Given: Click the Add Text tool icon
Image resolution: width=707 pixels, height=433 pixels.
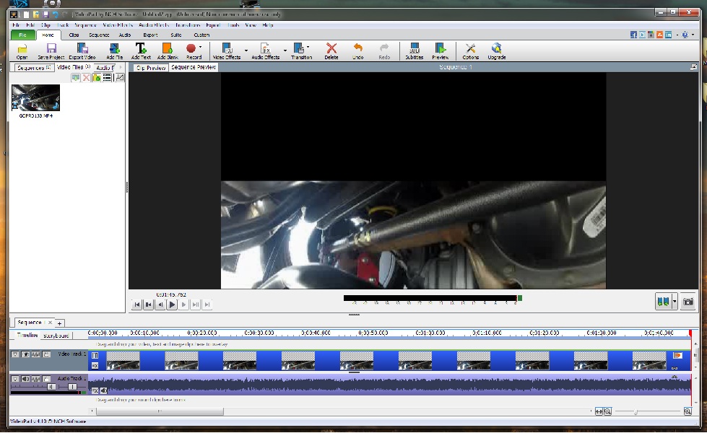Looking at the screenshot, I should point(140,48).
